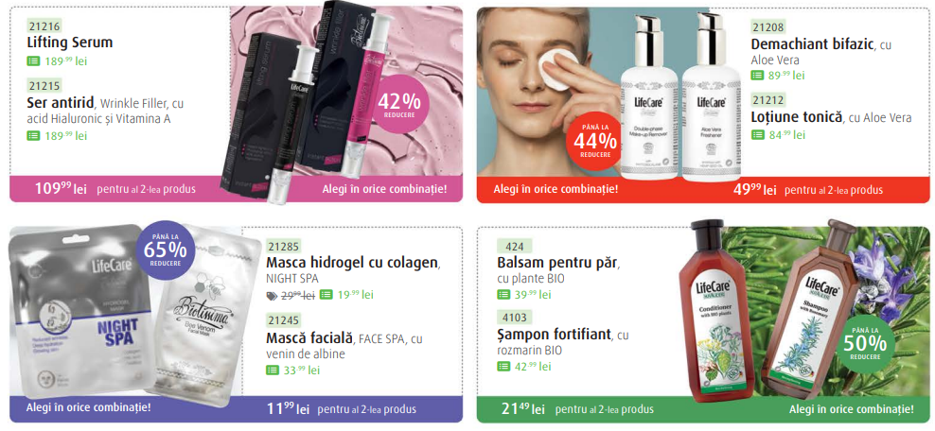
Task: Click product code 21216 label
Action: pos(44,26)
